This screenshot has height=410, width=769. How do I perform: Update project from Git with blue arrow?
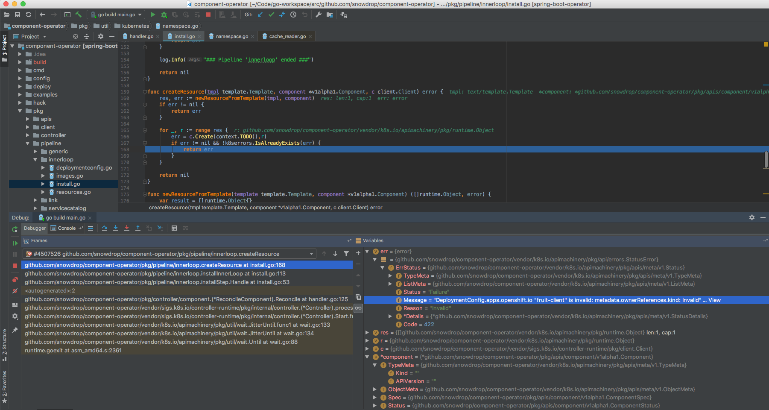coord(260,15)
